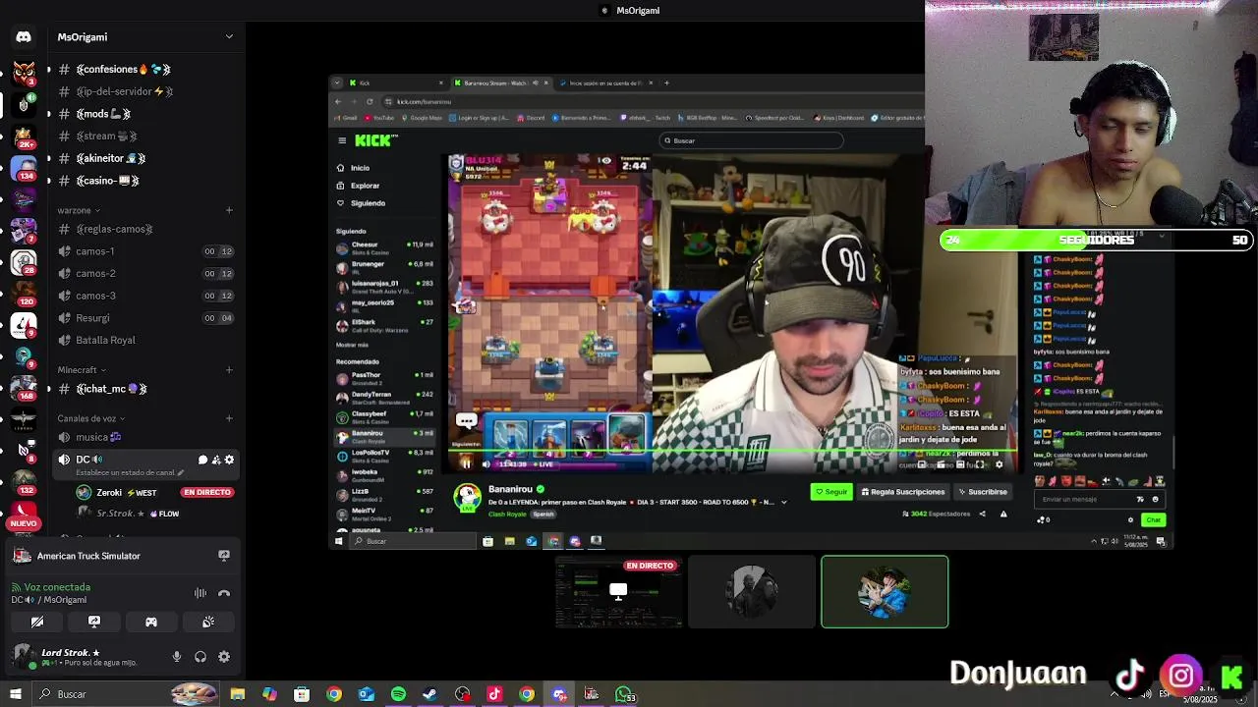Open DC voice channel settings gear
This screenshot has width=1258, height=707.
point(230,460)
